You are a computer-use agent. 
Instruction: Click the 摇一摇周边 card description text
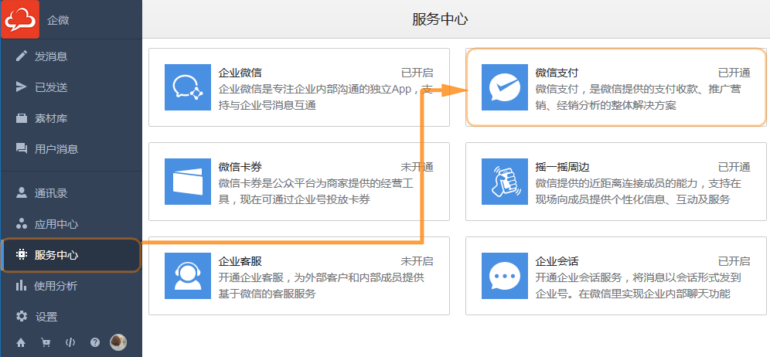638,192
